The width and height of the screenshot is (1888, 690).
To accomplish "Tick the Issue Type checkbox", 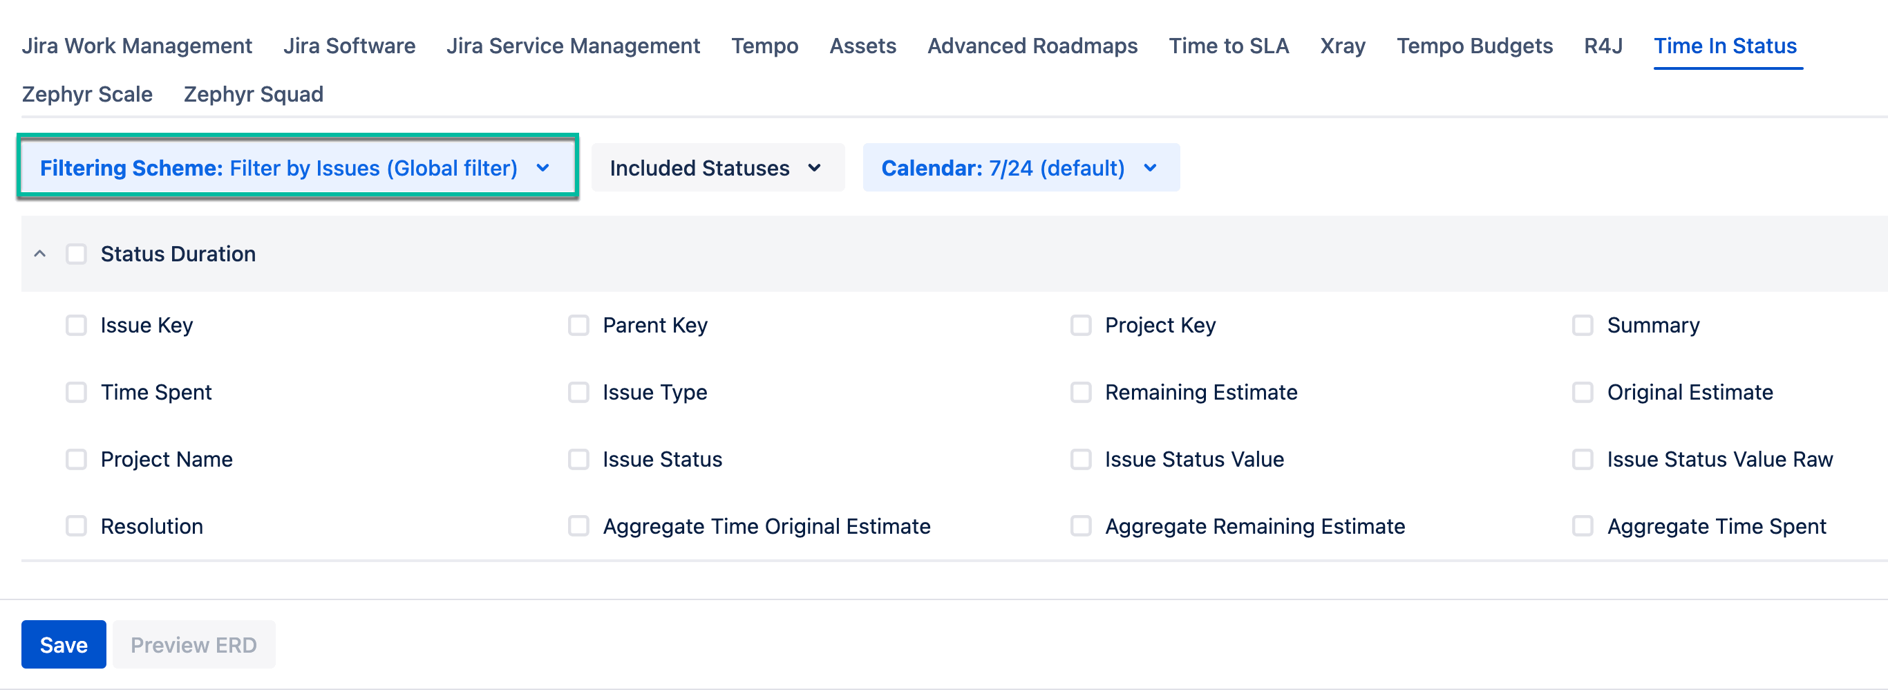I will (578, 392).
